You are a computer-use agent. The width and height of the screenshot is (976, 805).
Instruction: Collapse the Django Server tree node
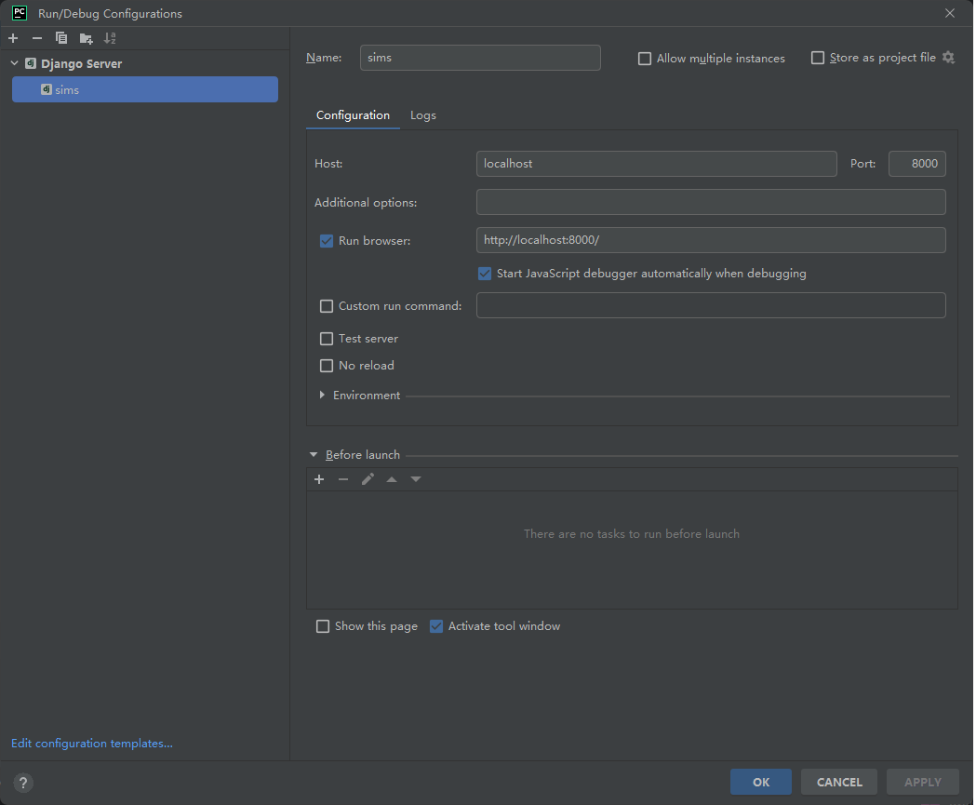coord(15,63)
